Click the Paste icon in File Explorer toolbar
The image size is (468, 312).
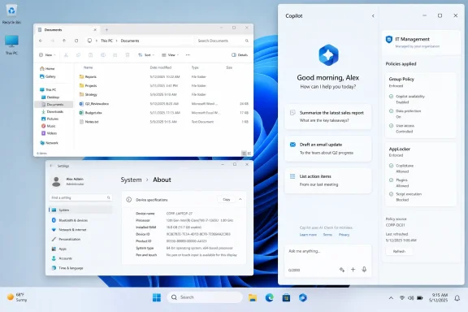(x=90, y=55)
